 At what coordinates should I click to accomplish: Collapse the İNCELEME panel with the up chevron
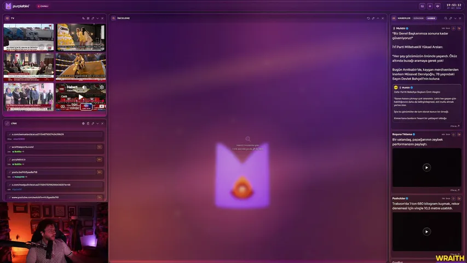pyautogui.click(x=378, y=18)
